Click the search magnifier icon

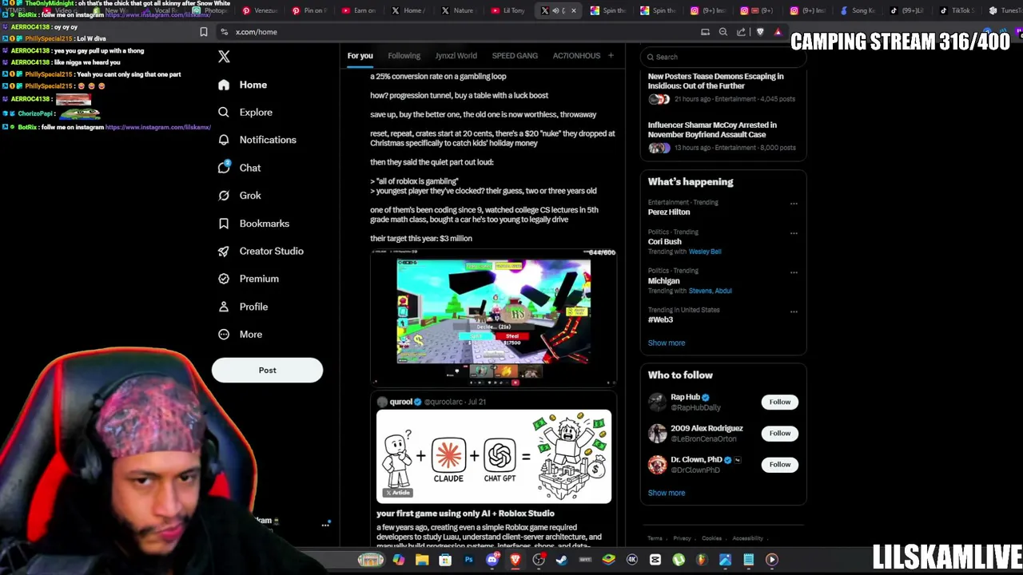click(651, 57)
